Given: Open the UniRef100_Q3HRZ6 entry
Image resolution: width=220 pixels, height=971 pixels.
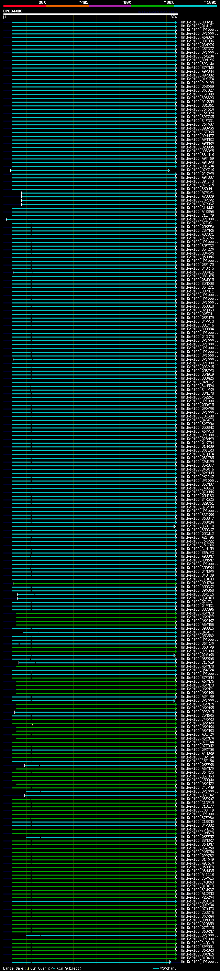Looking at the screenshot, I should tap(197, 45).
